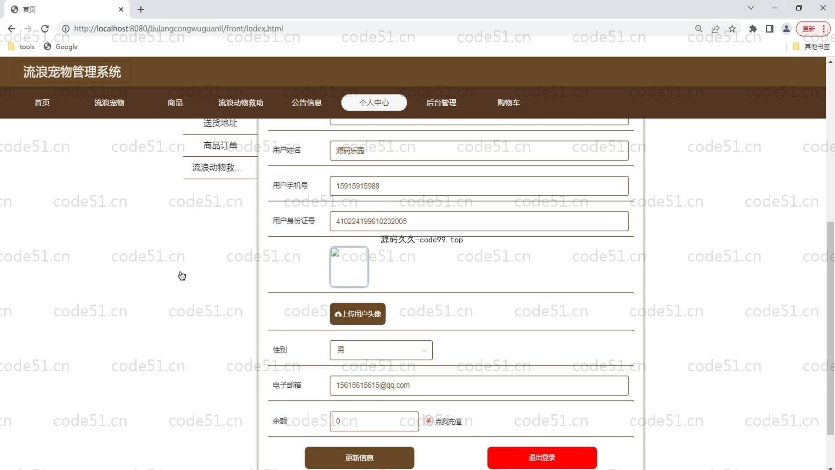Select 商品订单 in the sidebar
The width and height of the screenshot is (835, 470).
[x=220, y=145]
